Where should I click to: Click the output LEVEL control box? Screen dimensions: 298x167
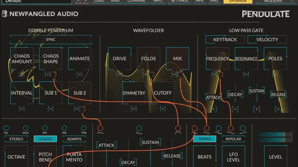click(275, 157)
